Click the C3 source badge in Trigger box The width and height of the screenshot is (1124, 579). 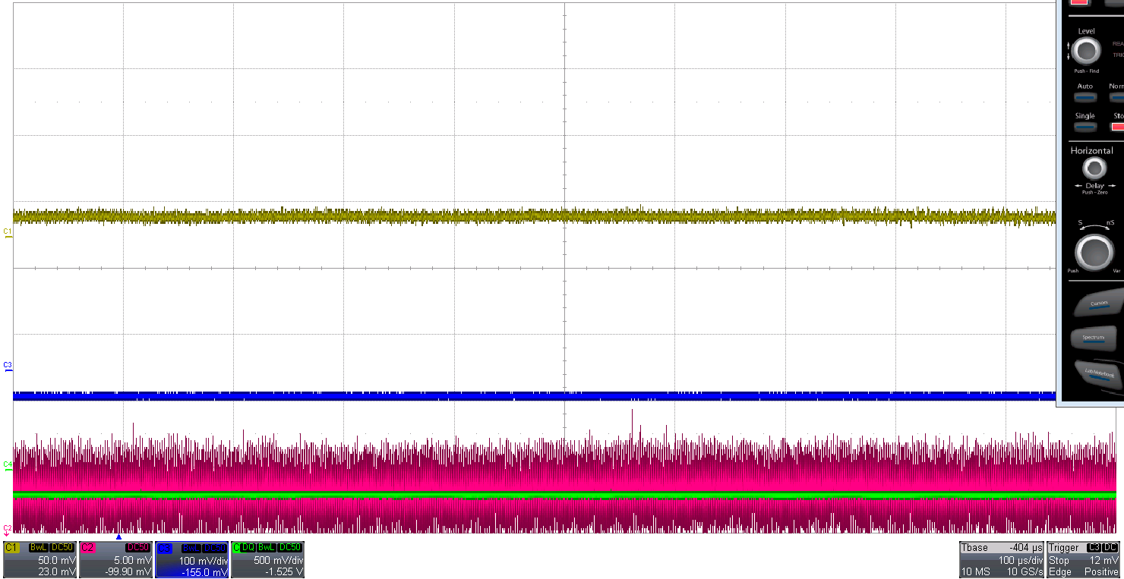click(x=1094, y=547)
